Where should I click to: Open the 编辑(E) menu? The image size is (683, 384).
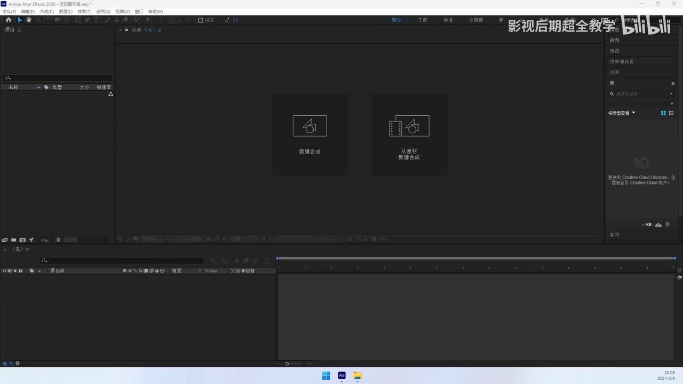pyautogui.click(x=28, y=11)
